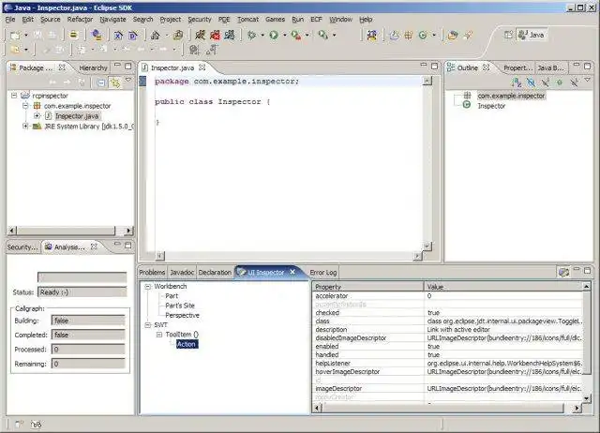Select the Java perspective button

pyautogui.click(x=532, y=35)
